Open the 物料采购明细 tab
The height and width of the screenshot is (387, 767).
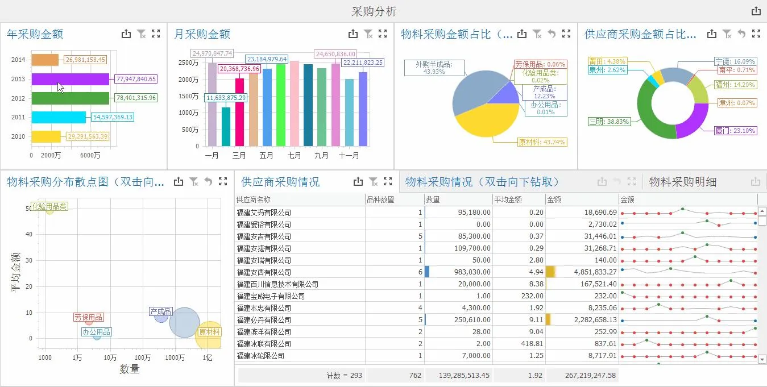[682, 182]
